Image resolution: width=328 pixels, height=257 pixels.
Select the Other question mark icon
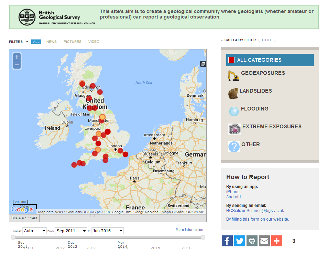(x=233, y=147)
